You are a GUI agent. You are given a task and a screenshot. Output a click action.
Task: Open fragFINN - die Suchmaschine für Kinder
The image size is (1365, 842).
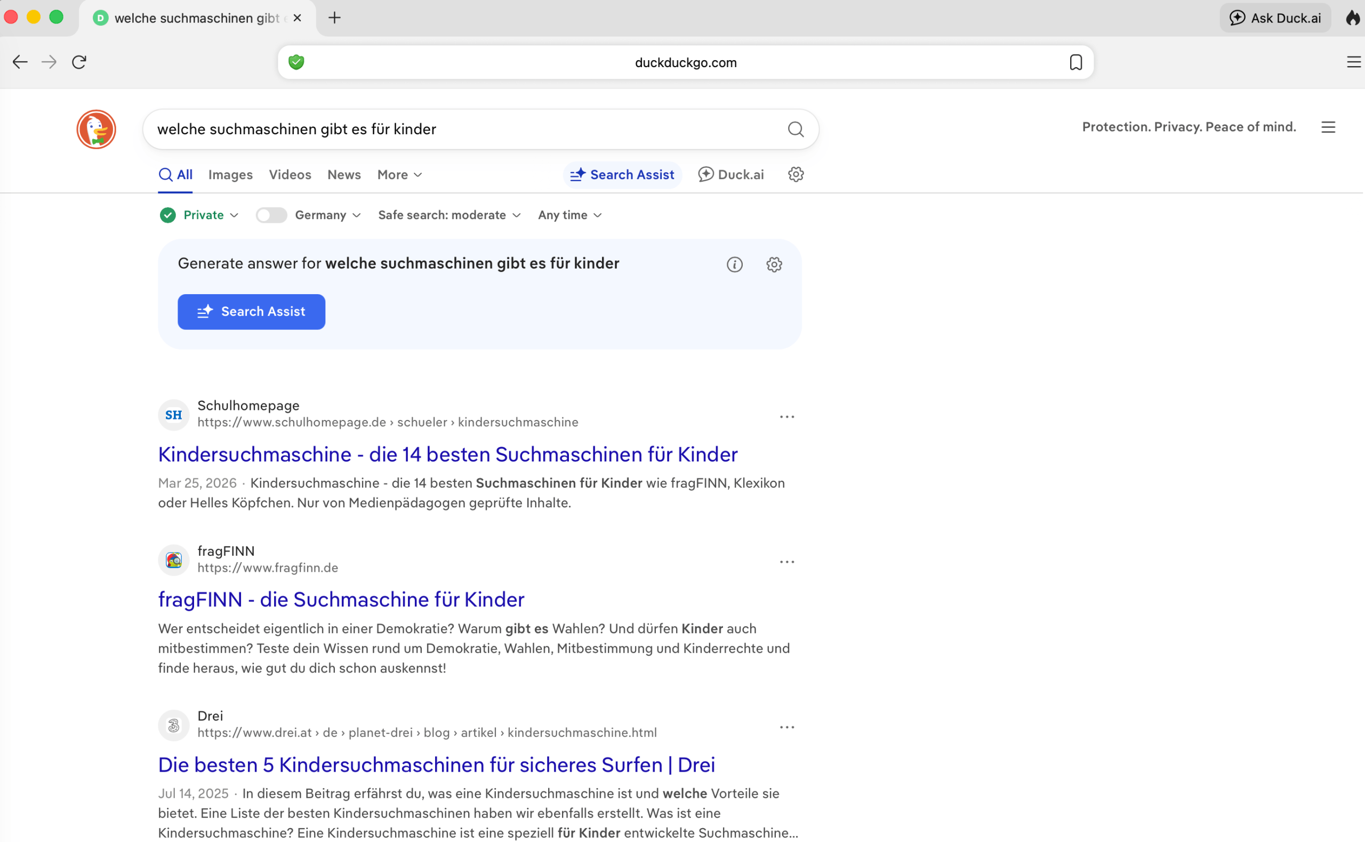click(x=342, y=600)
